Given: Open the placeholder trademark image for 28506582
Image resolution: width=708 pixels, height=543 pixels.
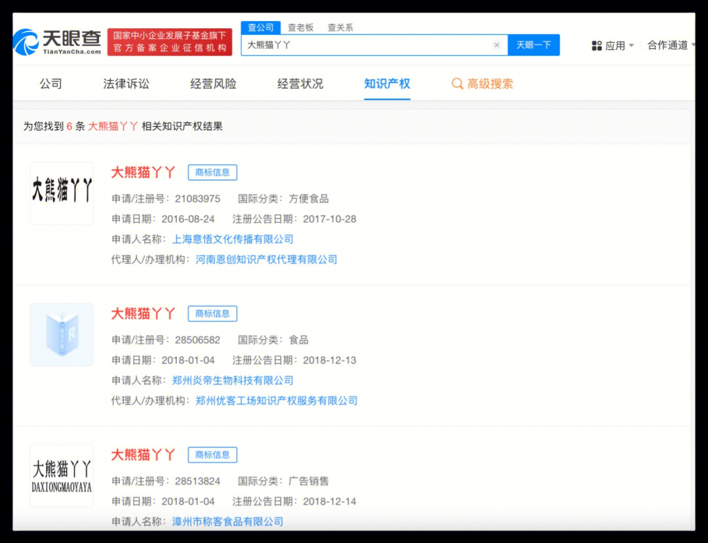Looking at the screenshot, I should (x=62, y=335).
